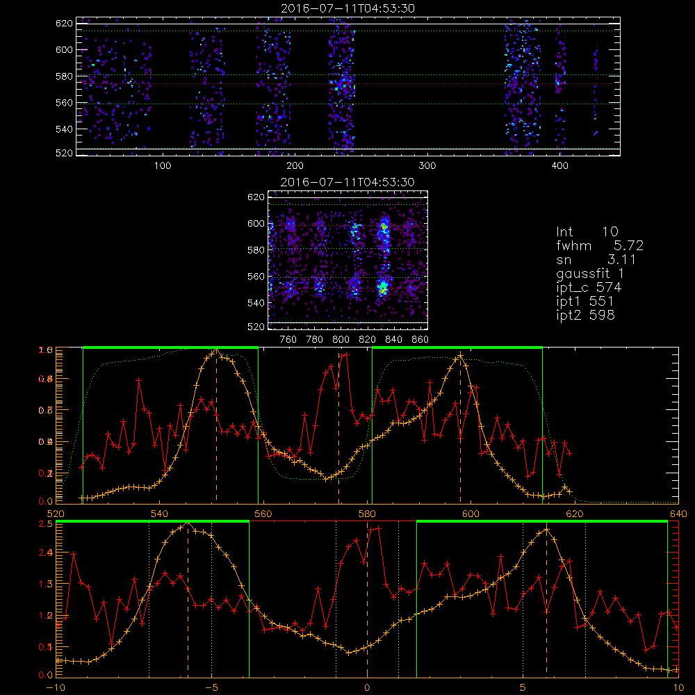Click the top plot title 2016-07-11T04:53:30
The image size is (695, 695).
pos(348,8)
